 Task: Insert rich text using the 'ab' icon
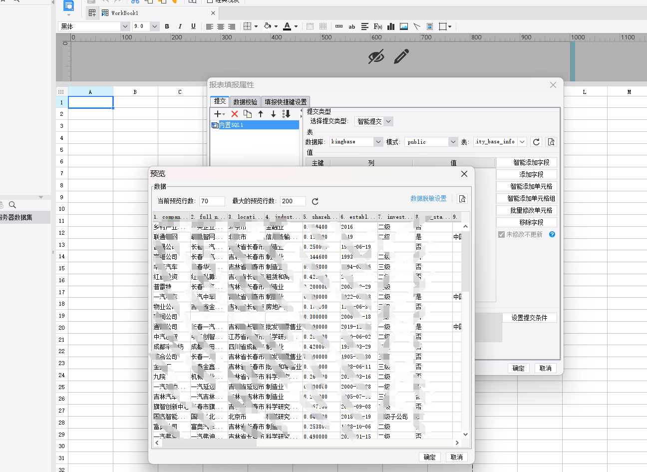[x=352, y=26]
